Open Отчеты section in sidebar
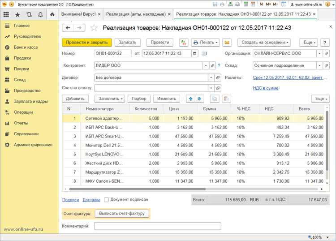 21,123
